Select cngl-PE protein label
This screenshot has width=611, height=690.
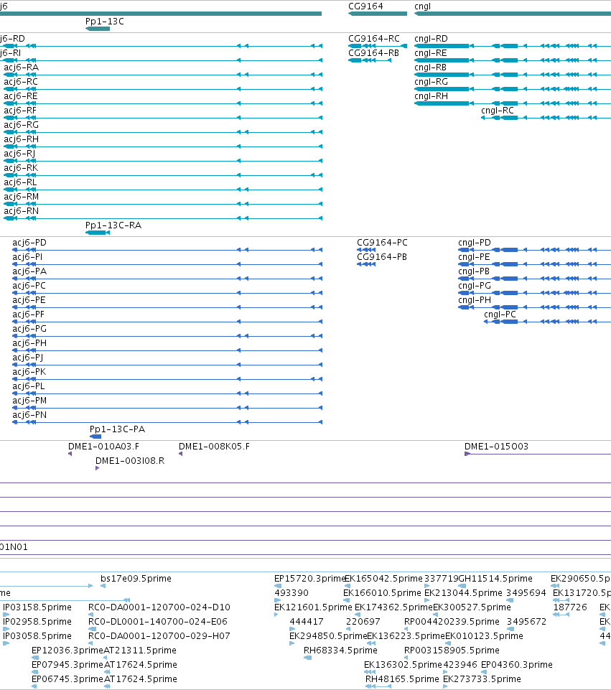pos(474,257)
